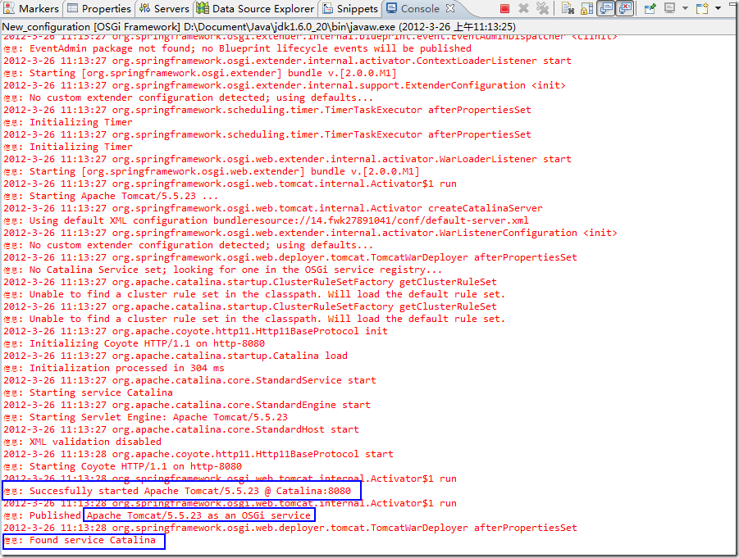Screen dimensions: 739x558
Task: Click the New_configuration OSGi Framework launch description
Action: 258,27
